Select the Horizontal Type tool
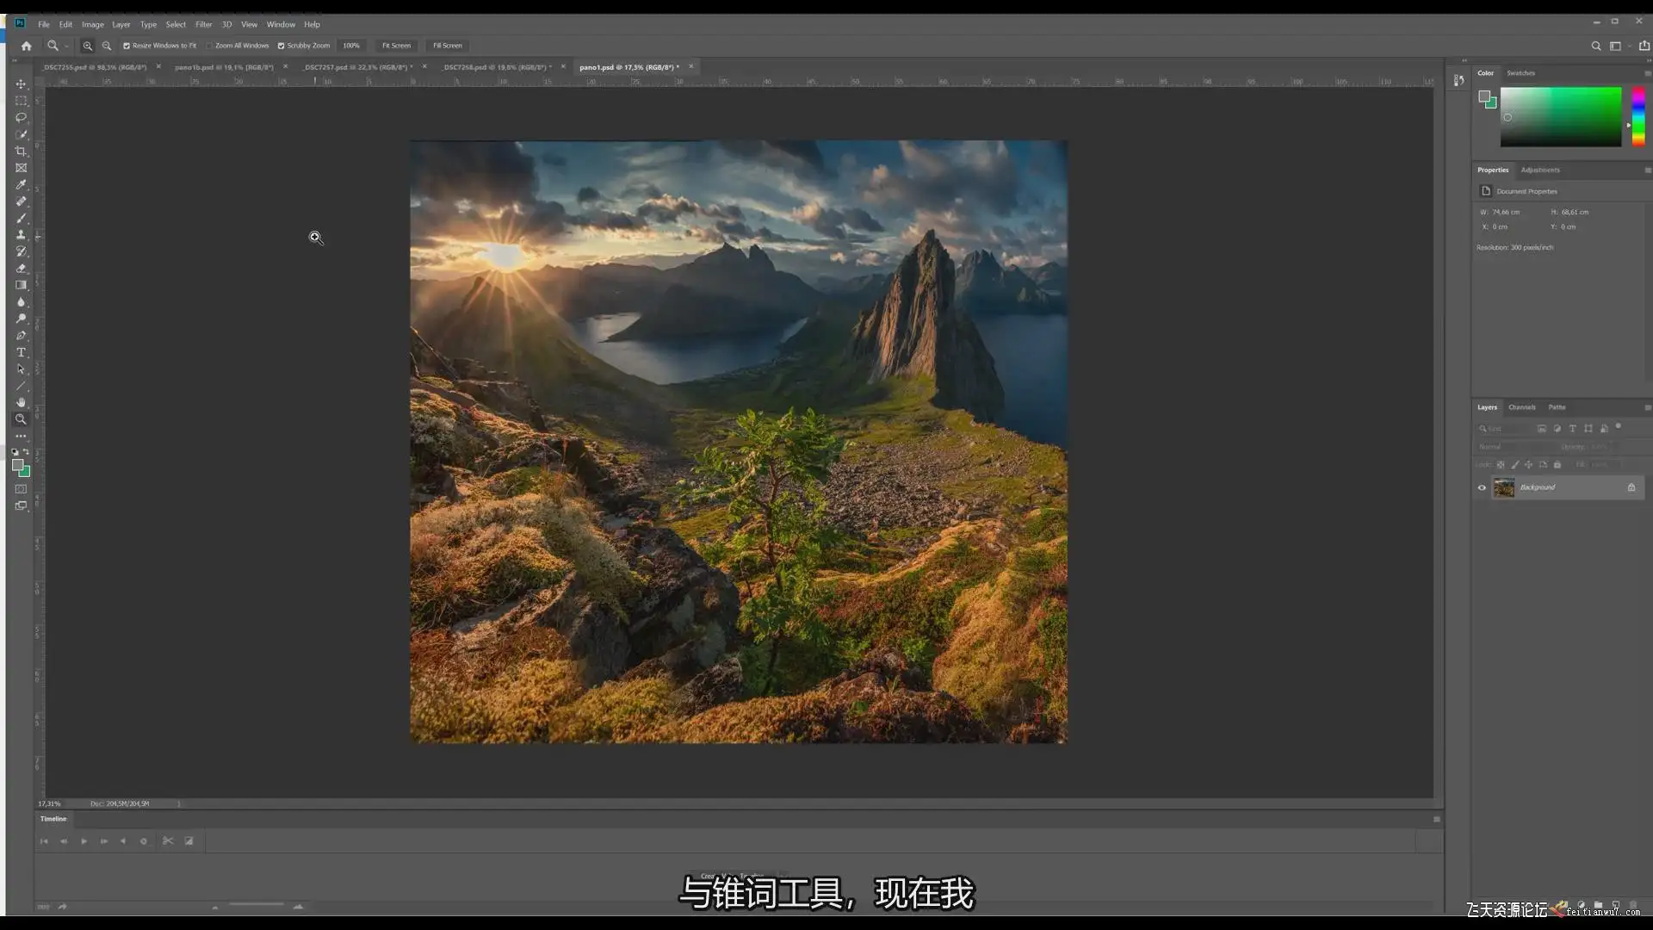The height and width of the screenshot is (930, 1653). pyautogui.click(x=21, y=352)
